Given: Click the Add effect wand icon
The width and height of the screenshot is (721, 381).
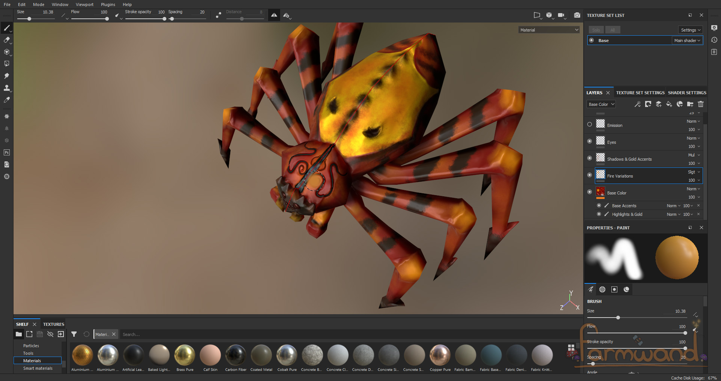Looking at the screenshot, I should [x=638, y=104].
